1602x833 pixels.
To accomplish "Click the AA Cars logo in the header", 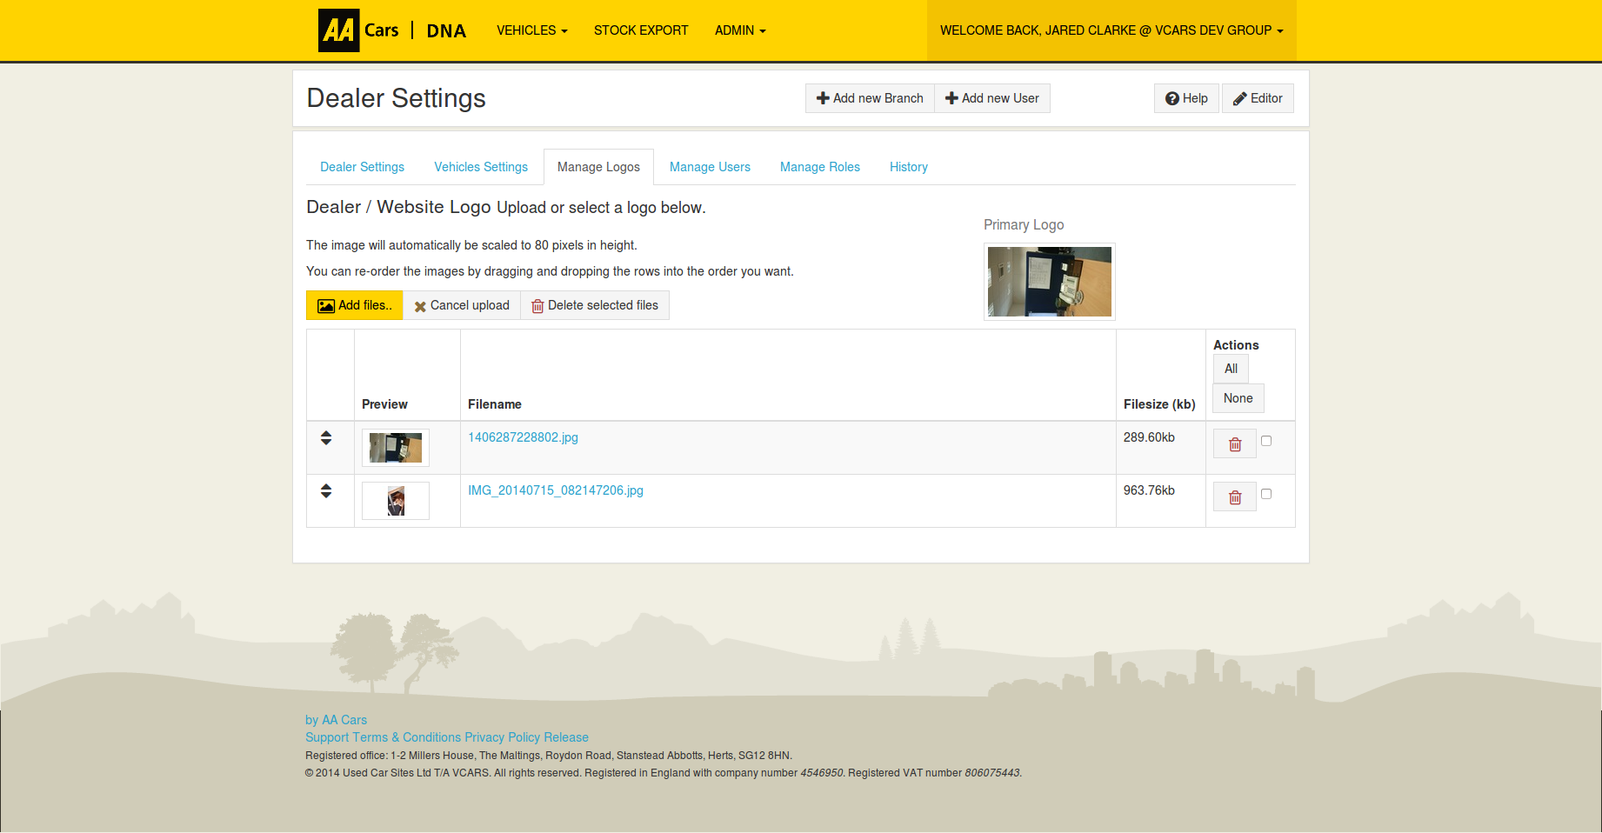I will pos(339,30).
